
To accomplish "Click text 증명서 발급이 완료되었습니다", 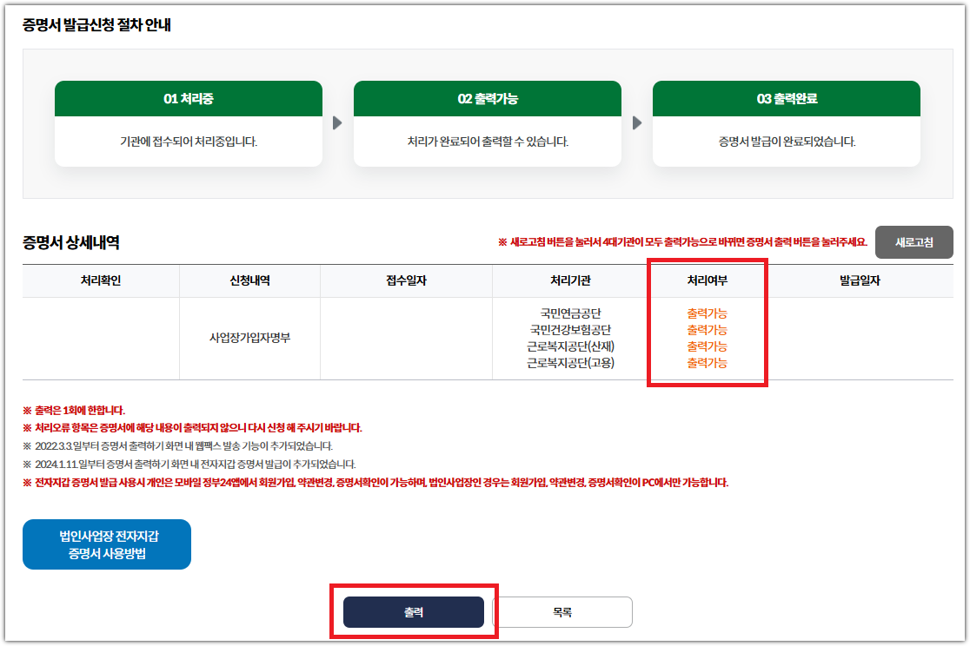I will pyautogui.click(x=787, y=142).
